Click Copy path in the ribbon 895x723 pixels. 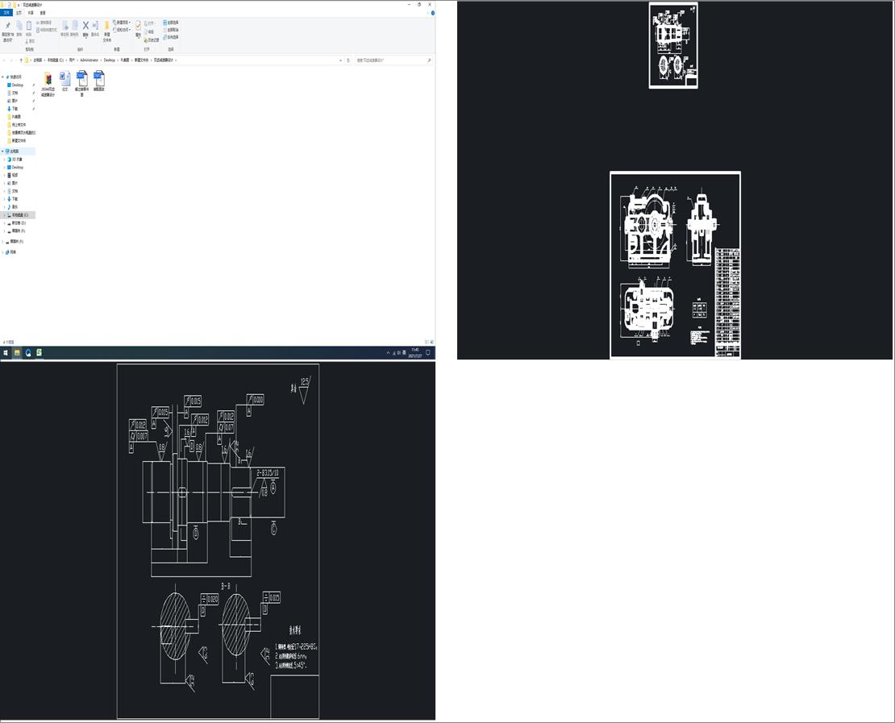point(44,23)
